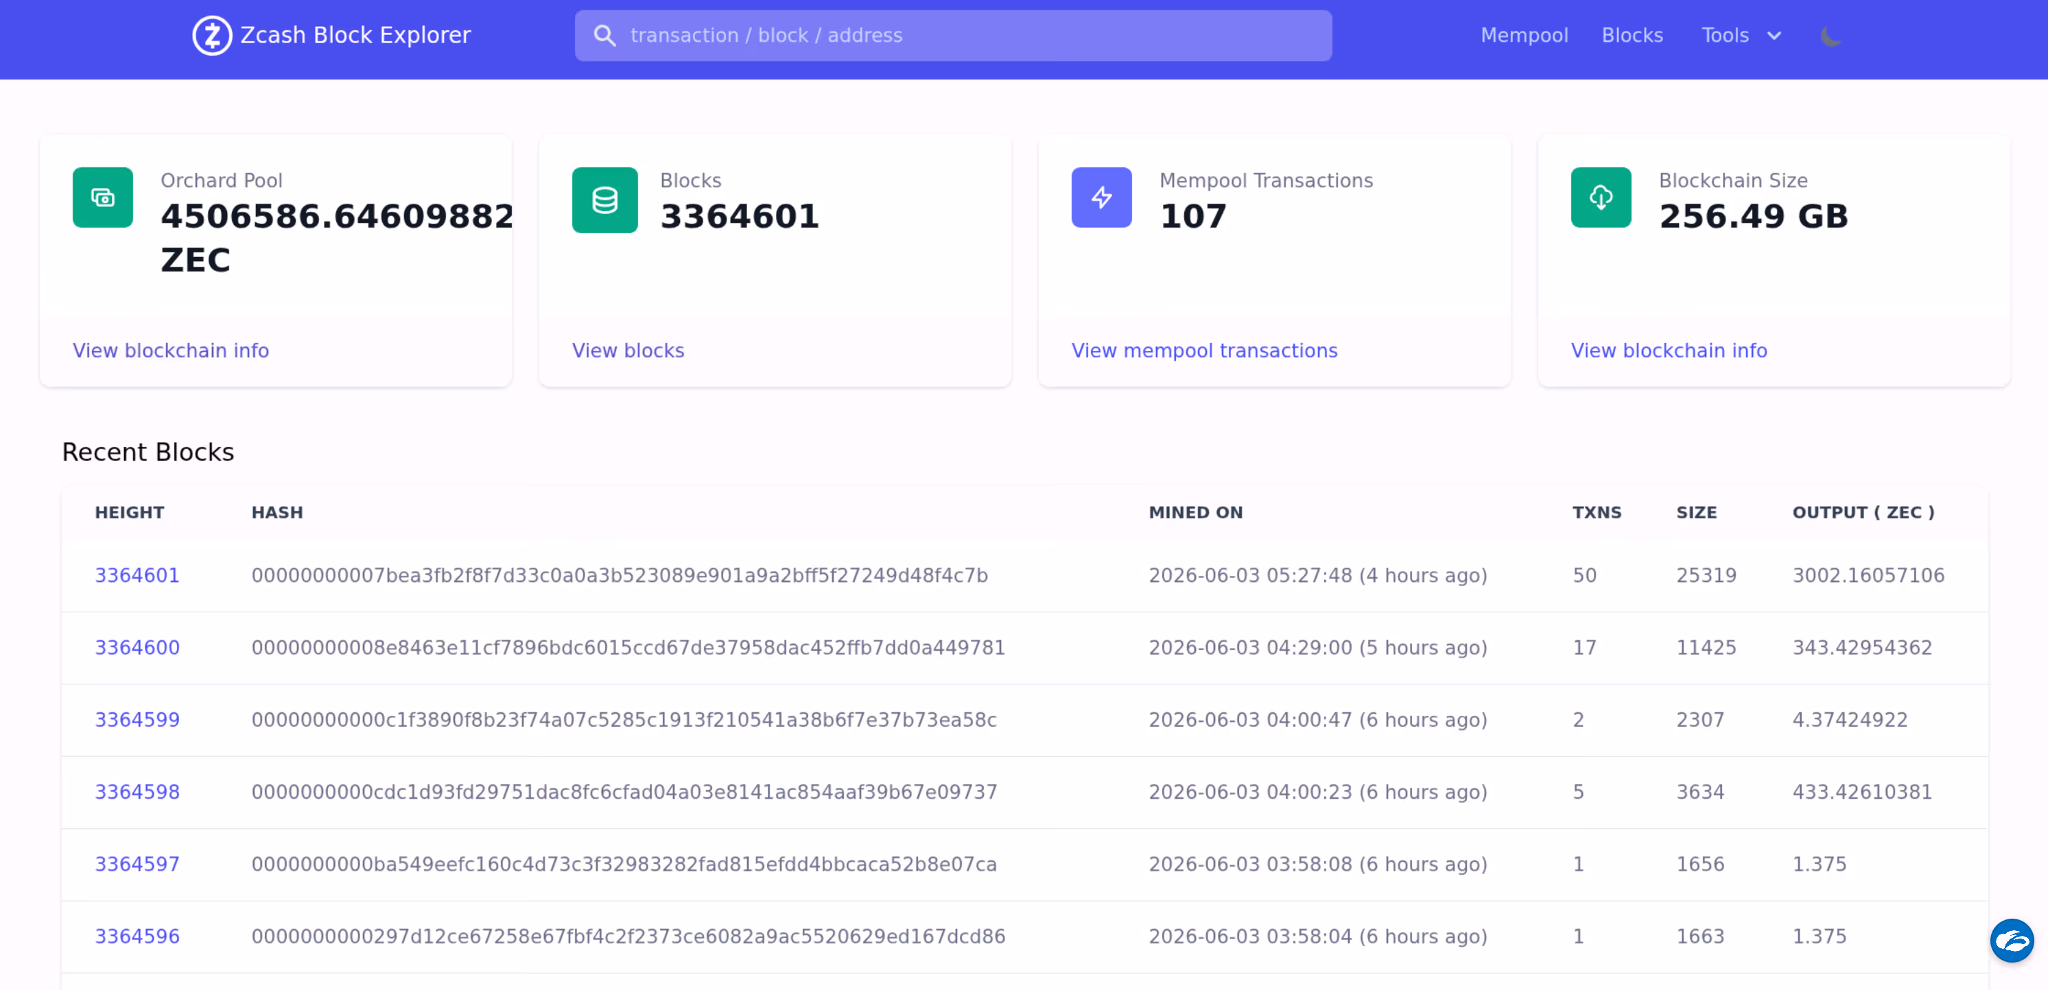The image size is (2048, 990).
Task: Click output value 433.42610381
Action: tap(1861, 792)
